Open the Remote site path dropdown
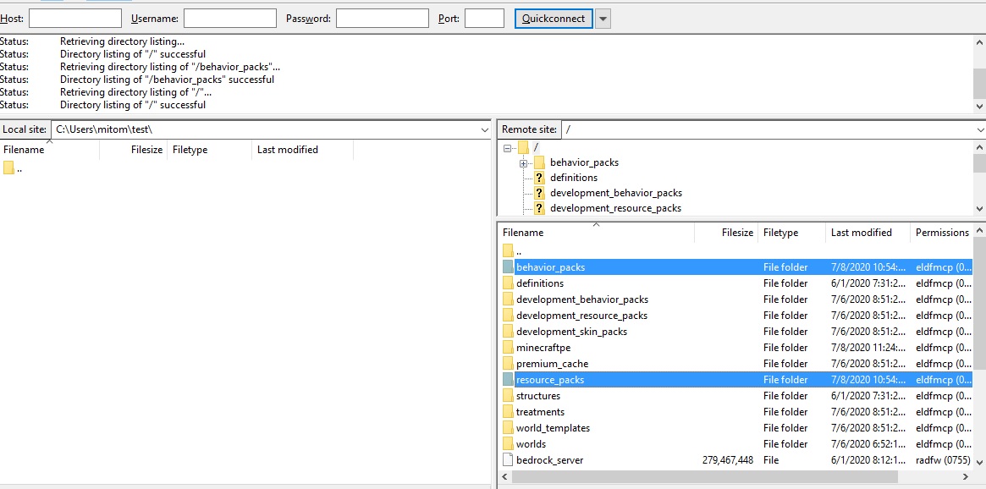 [980, 130]
